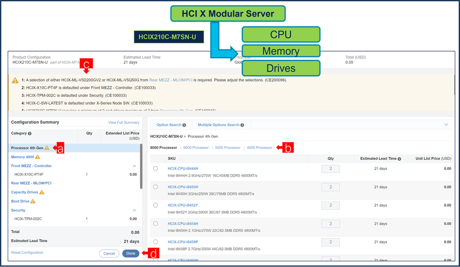
Task: Click 'Intel I8458P 2.7GHz/350W' description text
Action: [214, 249]
